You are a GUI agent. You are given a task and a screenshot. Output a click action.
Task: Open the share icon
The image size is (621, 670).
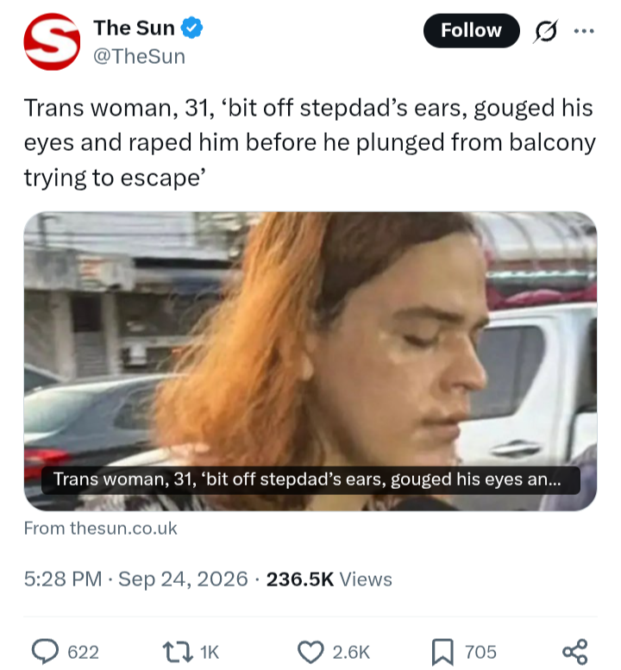[x=575, y=652]
